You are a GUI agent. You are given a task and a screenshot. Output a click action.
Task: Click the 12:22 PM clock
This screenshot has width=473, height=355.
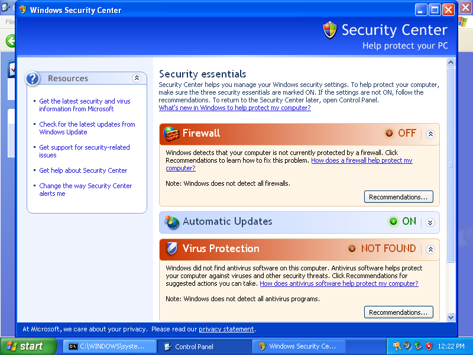[451, 346]
